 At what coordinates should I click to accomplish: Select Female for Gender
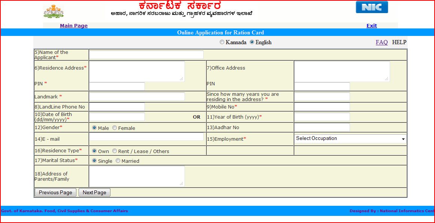114,128
